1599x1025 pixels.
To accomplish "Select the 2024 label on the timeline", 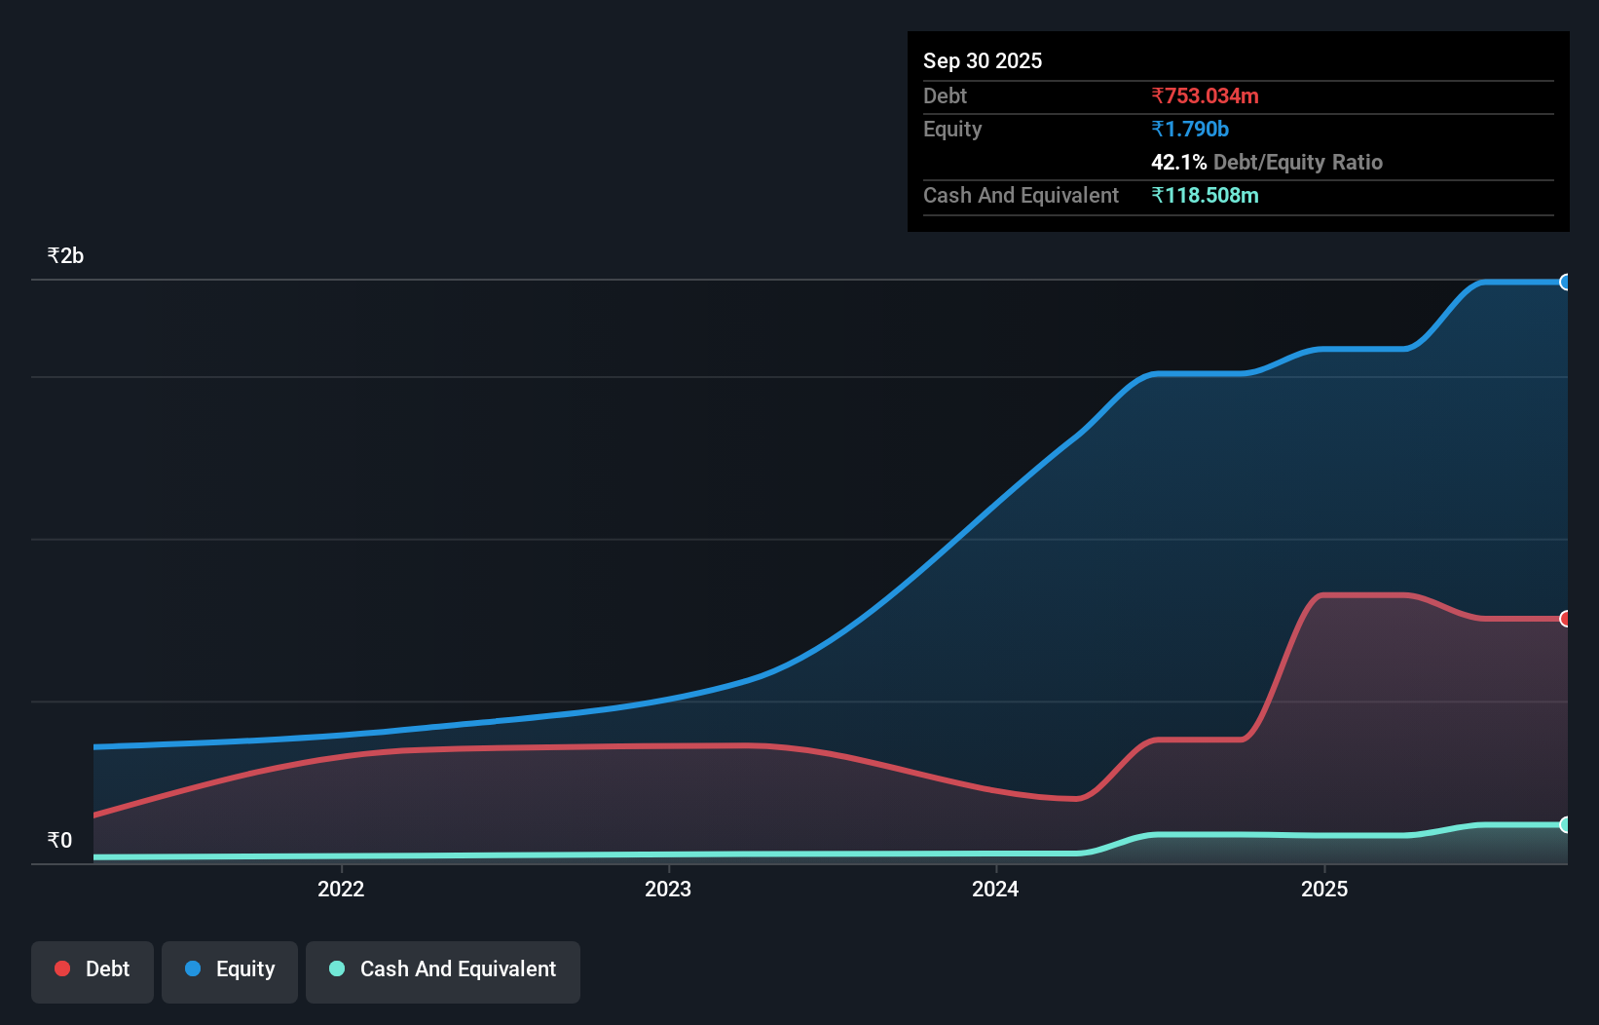I will coord(996,889).
